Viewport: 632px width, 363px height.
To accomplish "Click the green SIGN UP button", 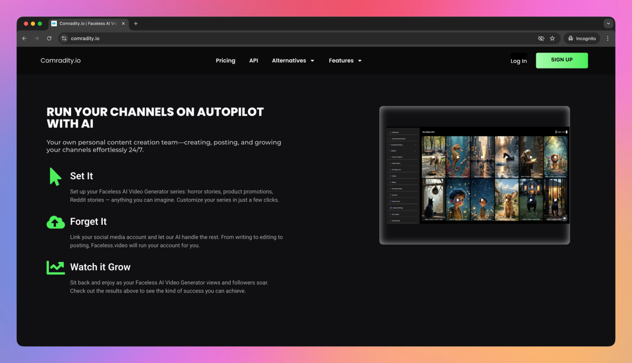I will (562, 60).
